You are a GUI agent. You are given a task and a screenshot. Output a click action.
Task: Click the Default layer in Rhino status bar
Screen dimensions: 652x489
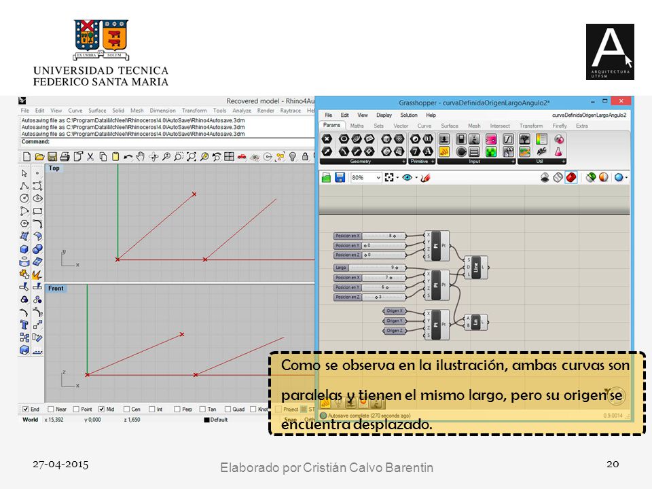pos(216,420)
